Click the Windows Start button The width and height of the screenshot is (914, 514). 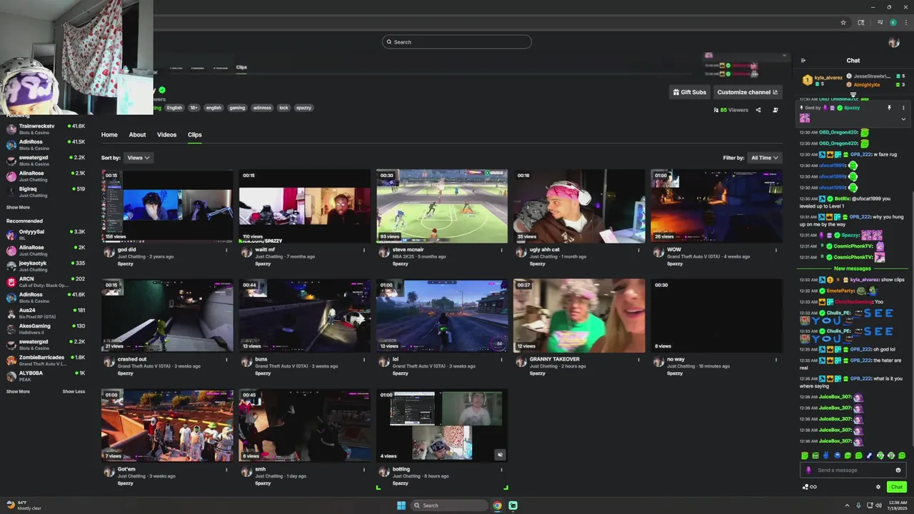[x=401, y=505]
